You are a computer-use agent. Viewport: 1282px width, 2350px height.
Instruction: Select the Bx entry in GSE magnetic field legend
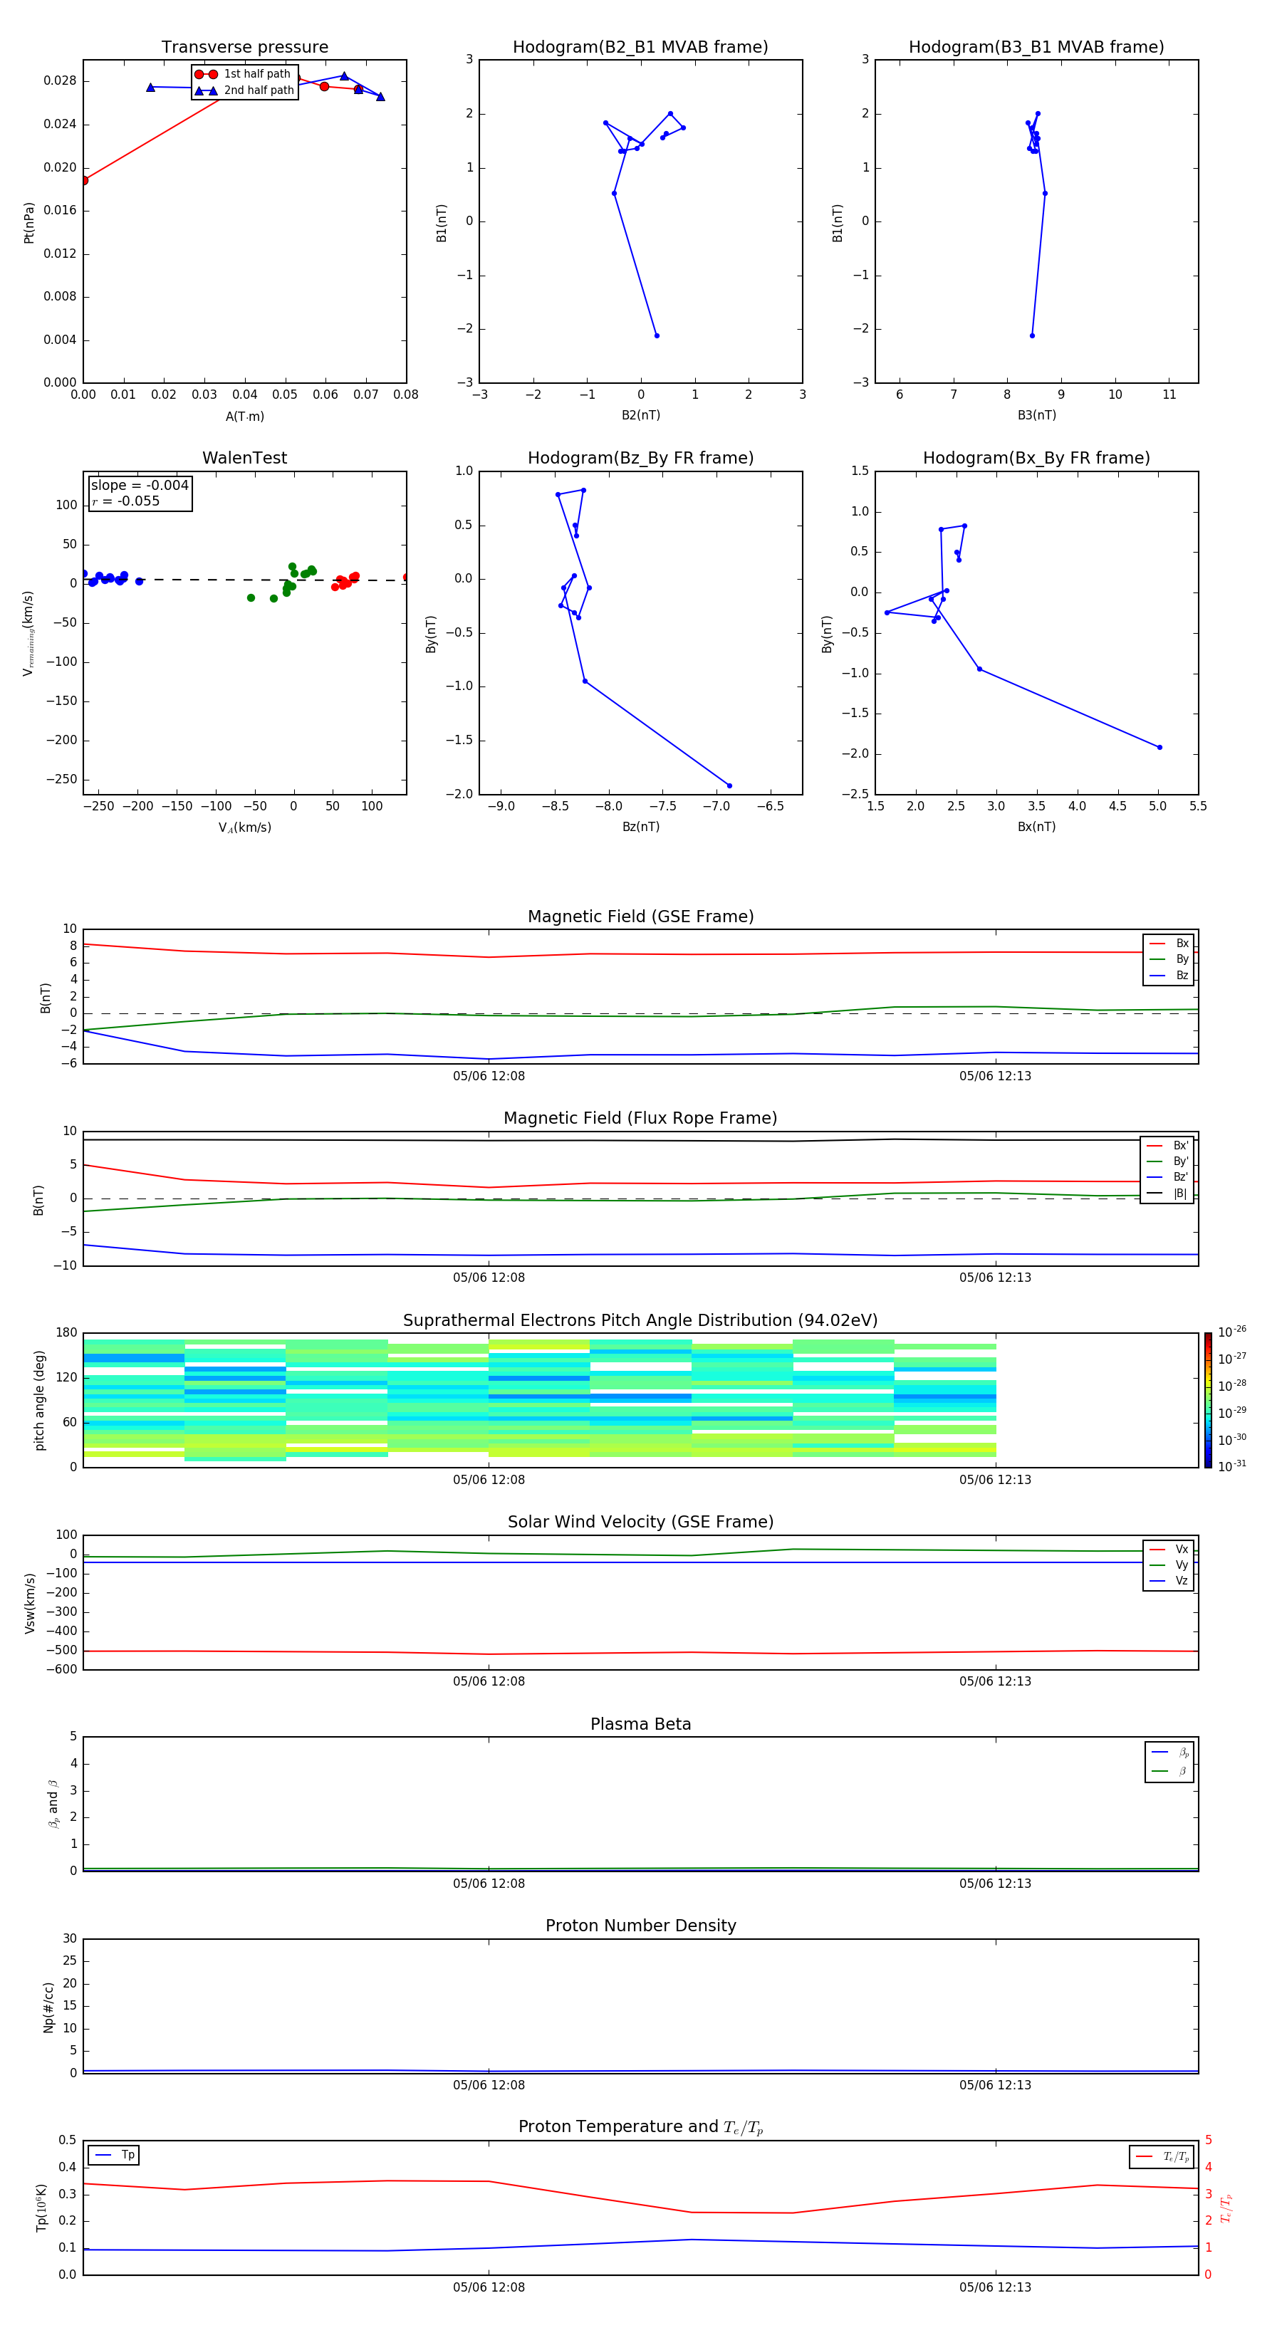[1169, 944]
